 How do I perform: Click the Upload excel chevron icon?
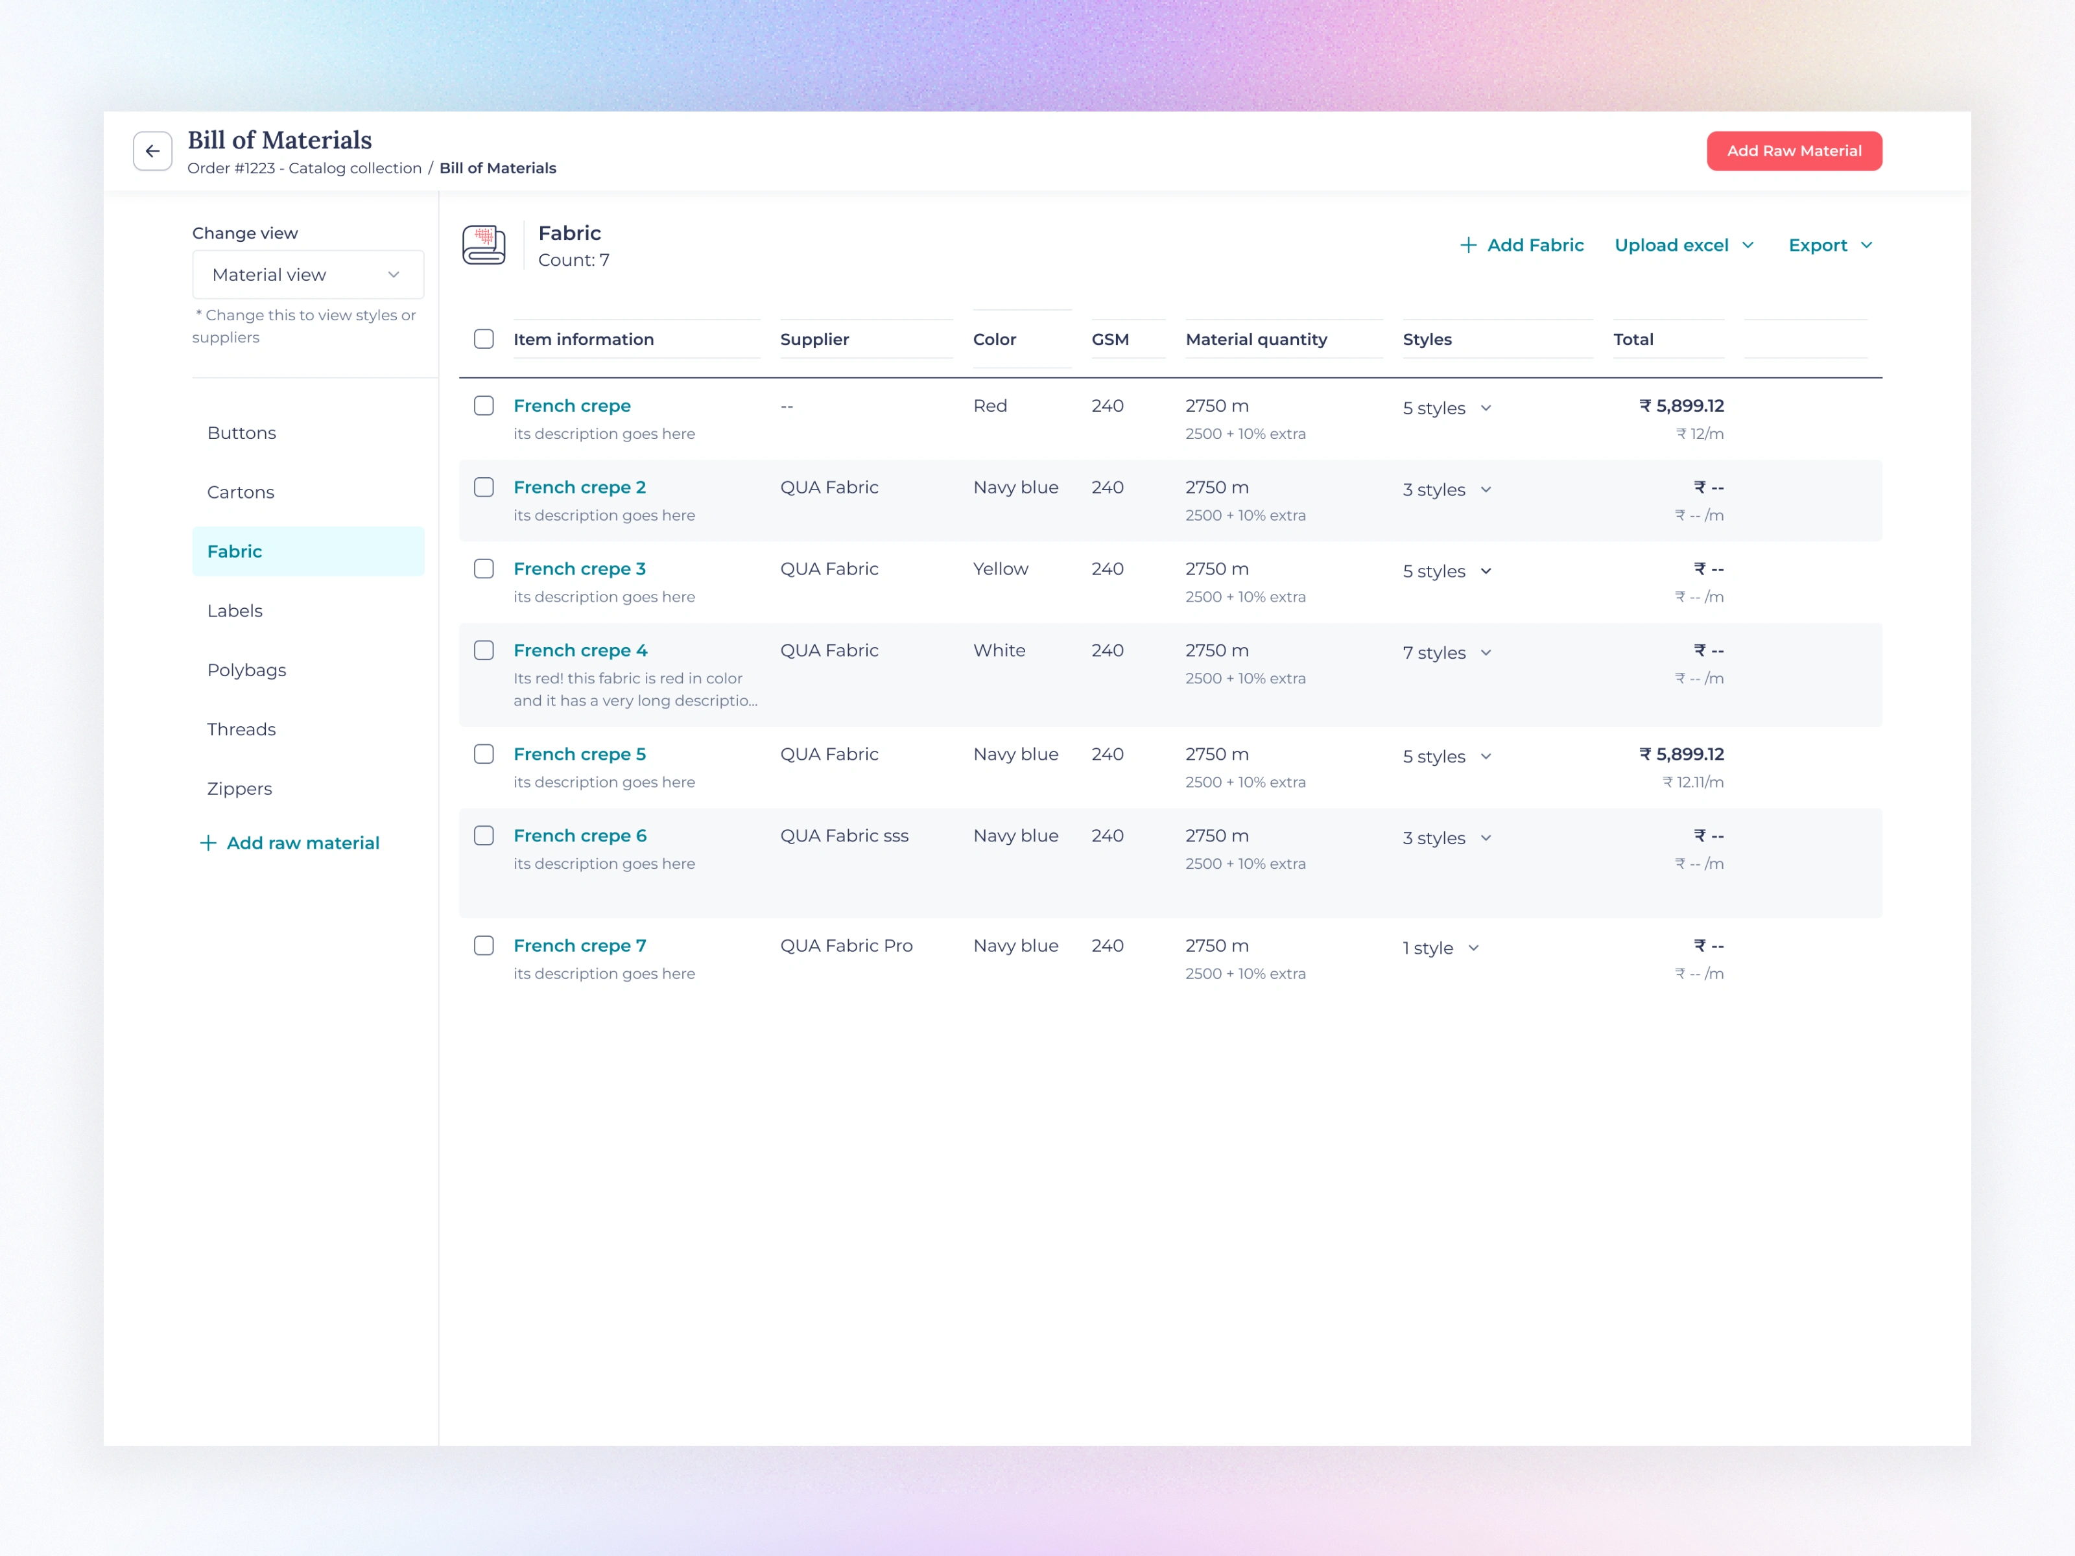pyautogui.click(x=1748, y=245)
